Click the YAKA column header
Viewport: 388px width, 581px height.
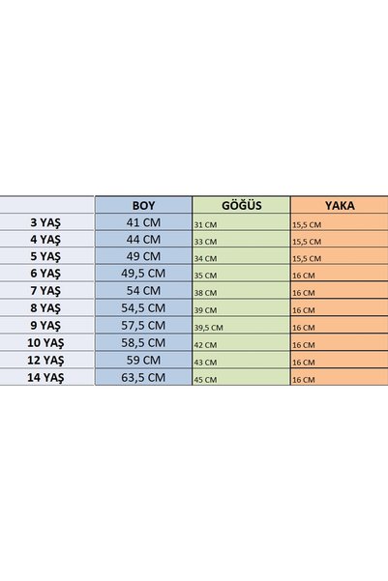(x=340, y=205)
